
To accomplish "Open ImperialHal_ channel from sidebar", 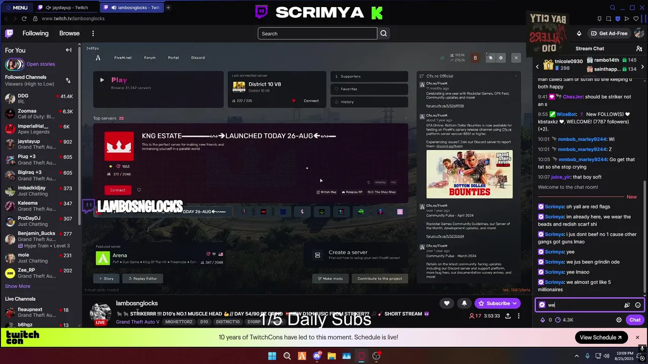I will 39,129.
